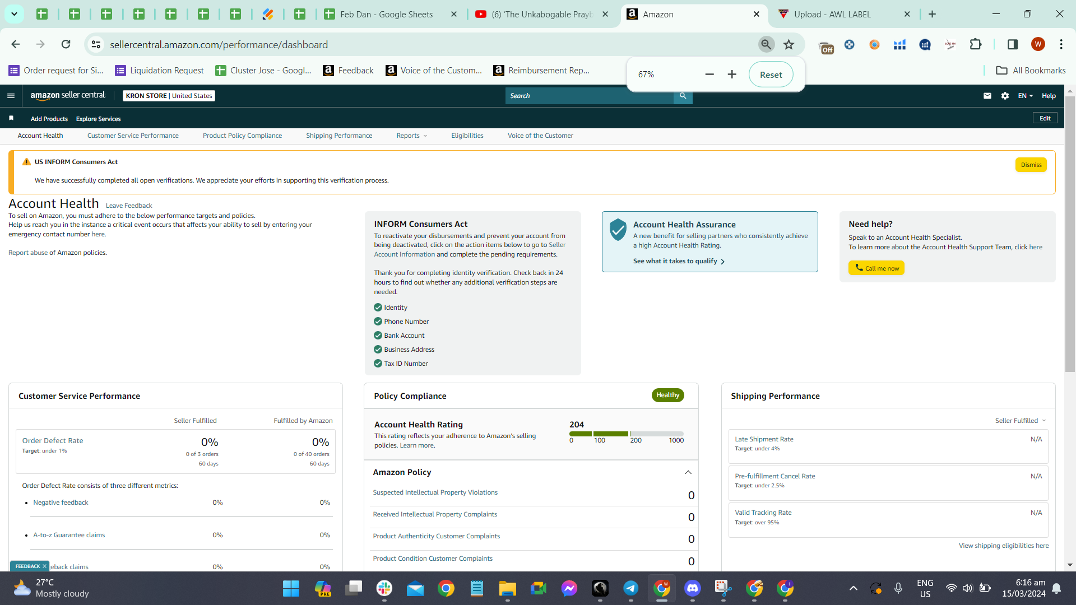Open the Eligibilities tab

pyautogui.click(x=467, y=136)
